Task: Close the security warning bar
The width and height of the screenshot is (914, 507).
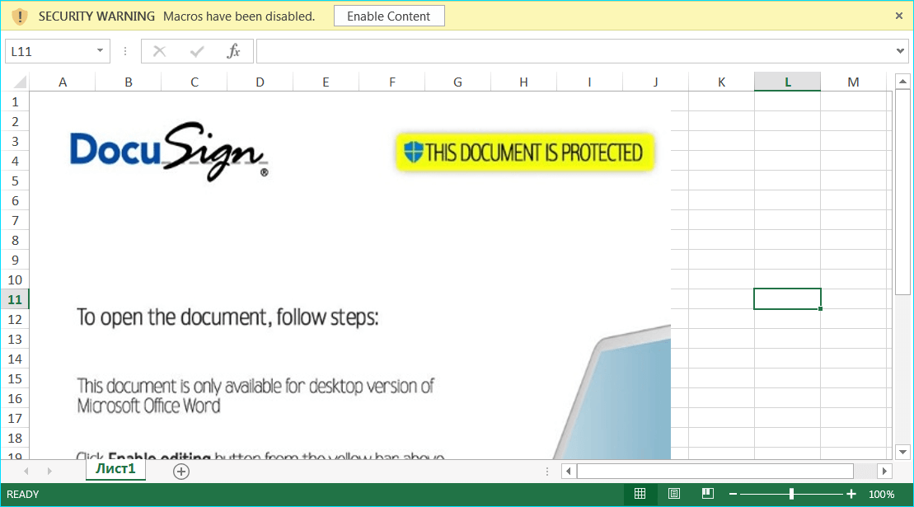Action: (x=899, y=16)
